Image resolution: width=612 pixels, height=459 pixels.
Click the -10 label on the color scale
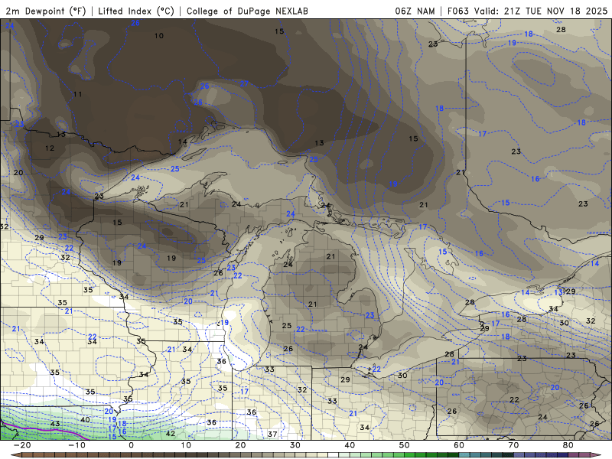click(77, 445)
